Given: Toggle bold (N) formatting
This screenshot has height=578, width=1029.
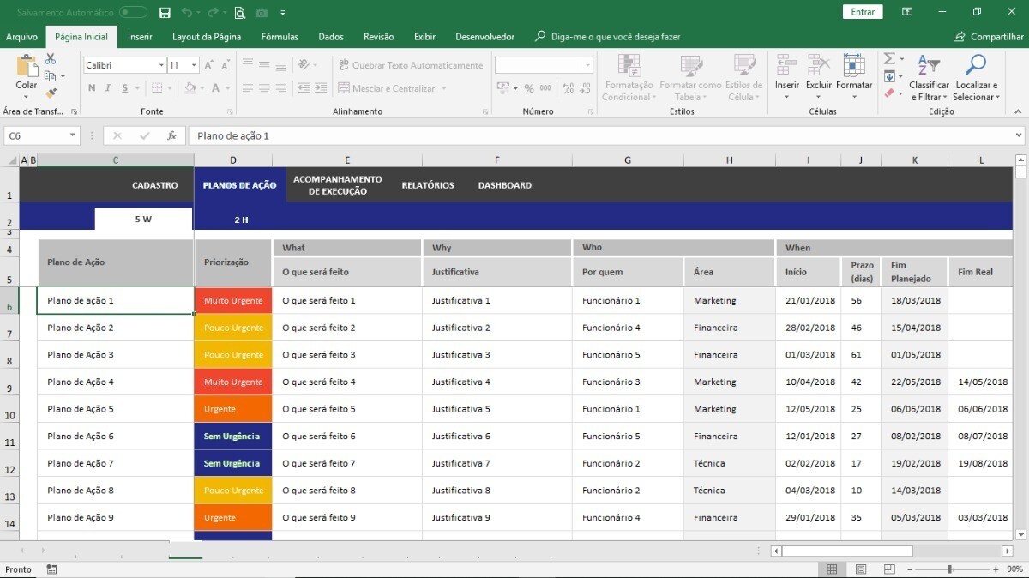Looking at the screenshot, I should (92, 88).
